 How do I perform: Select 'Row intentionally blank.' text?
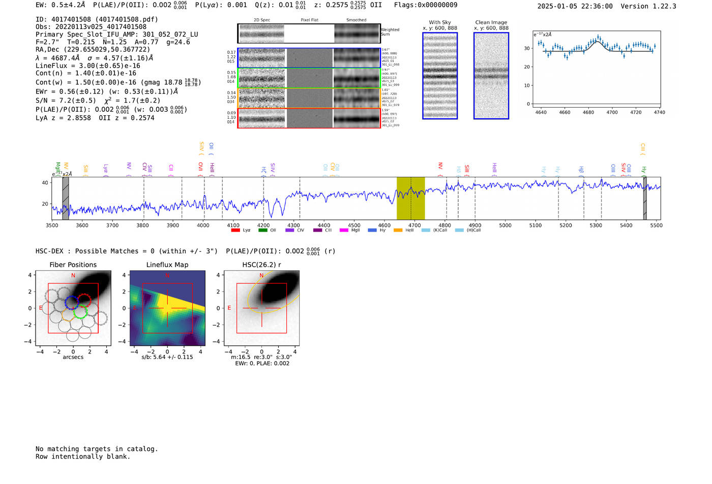[x=83, y=457]
